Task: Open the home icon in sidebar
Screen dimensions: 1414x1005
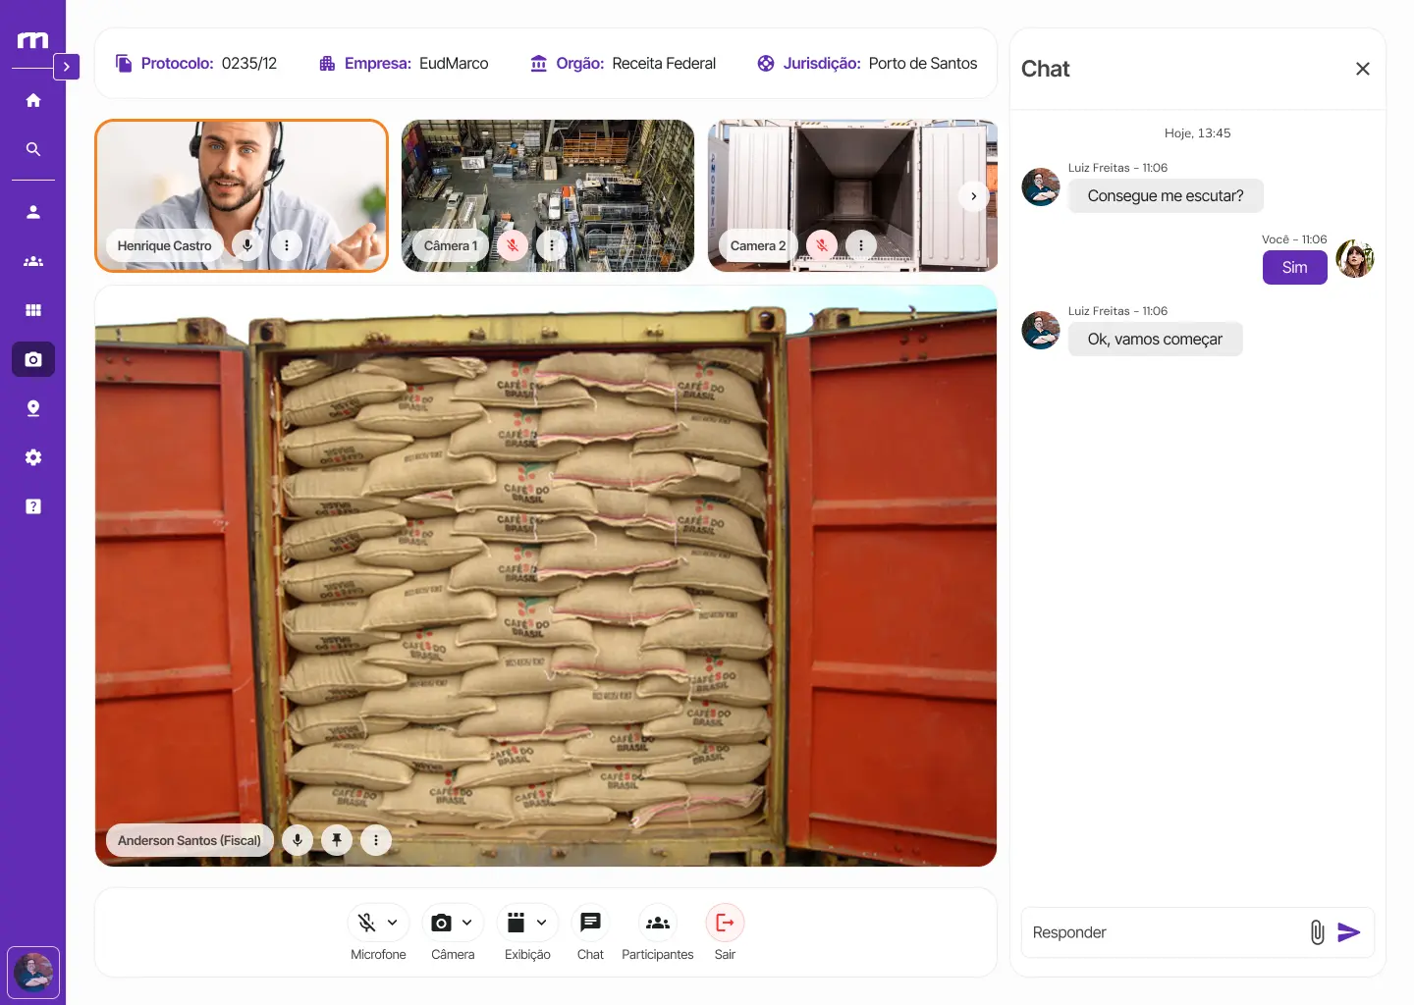Action: coord(33,100)
